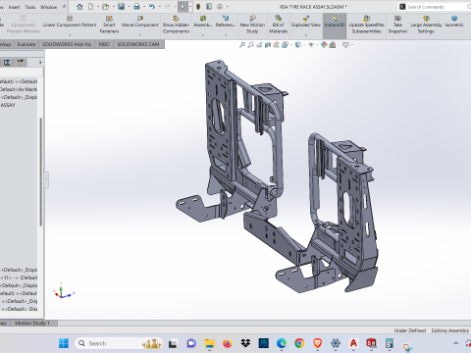Click the Select cursor tool
471x353 pixels.
click(x=183, y=7)
